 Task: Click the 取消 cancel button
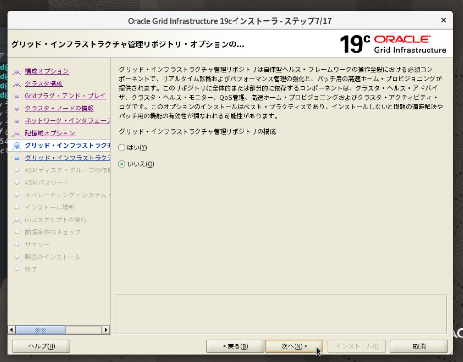419,346
